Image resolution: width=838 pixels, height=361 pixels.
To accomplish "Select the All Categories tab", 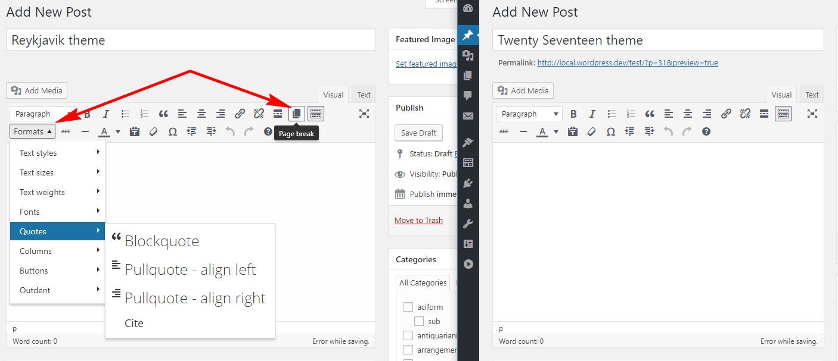I will [423, 282].
